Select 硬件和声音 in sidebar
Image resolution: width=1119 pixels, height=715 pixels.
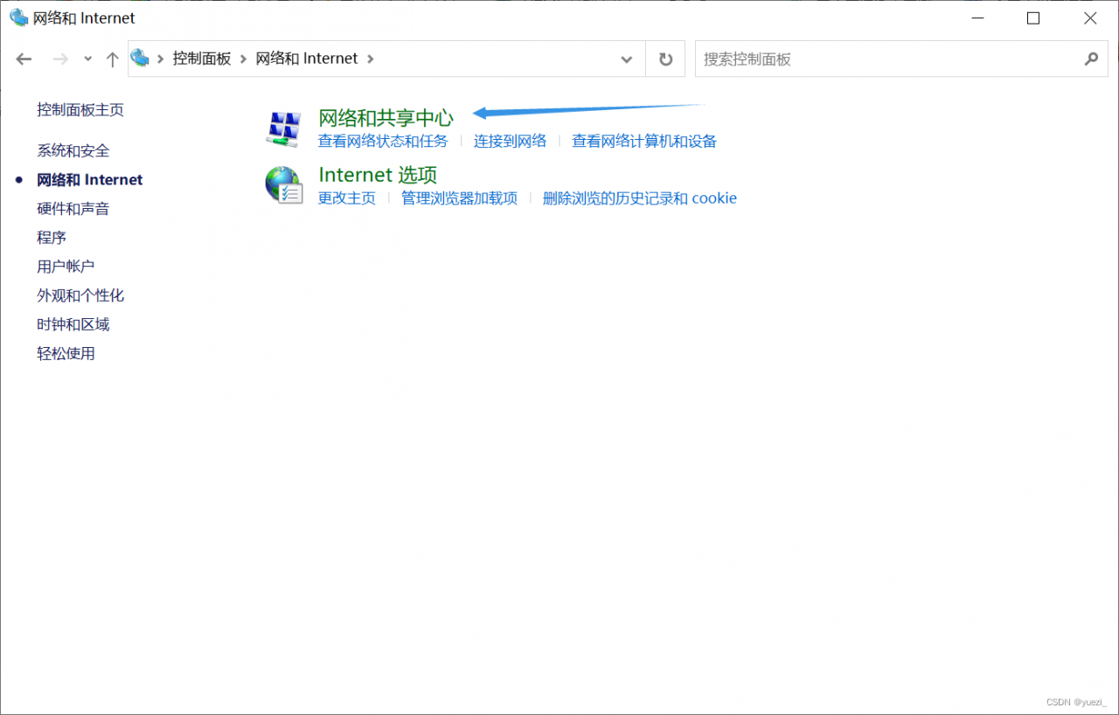(x=73, y=208)
